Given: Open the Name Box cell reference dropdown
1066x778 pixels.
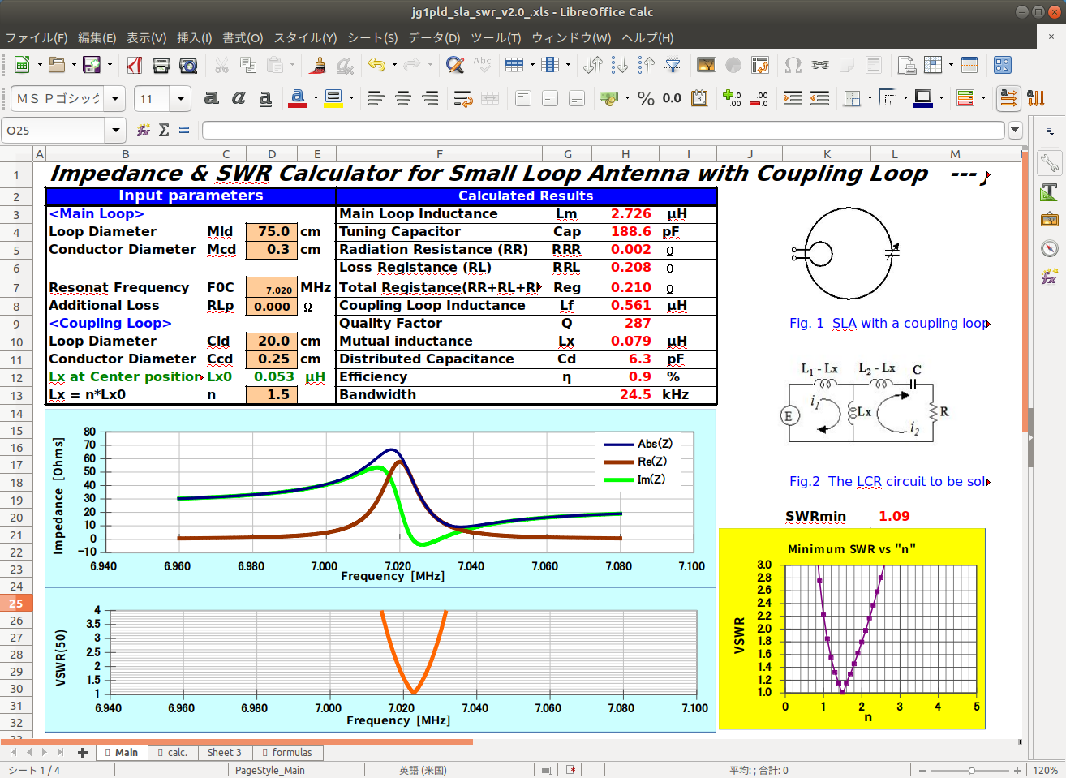Looking at the screenshot, I should coord(116,130).
